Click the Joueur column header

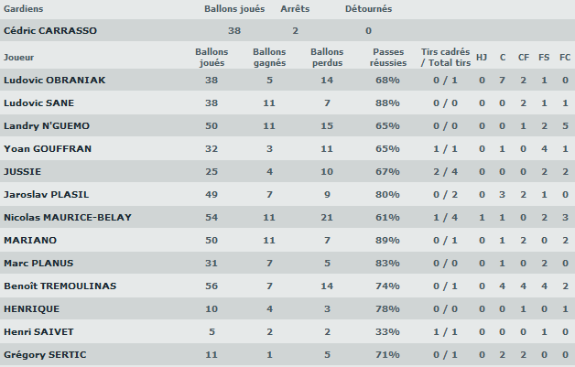coord(19,57)
